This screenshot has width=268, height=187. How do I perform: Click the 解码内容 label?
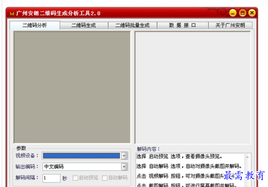click(148, 149)
